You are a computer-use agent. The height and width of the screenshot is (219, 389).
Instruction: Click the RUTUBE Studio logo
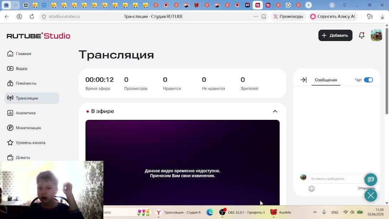[38, 36]
